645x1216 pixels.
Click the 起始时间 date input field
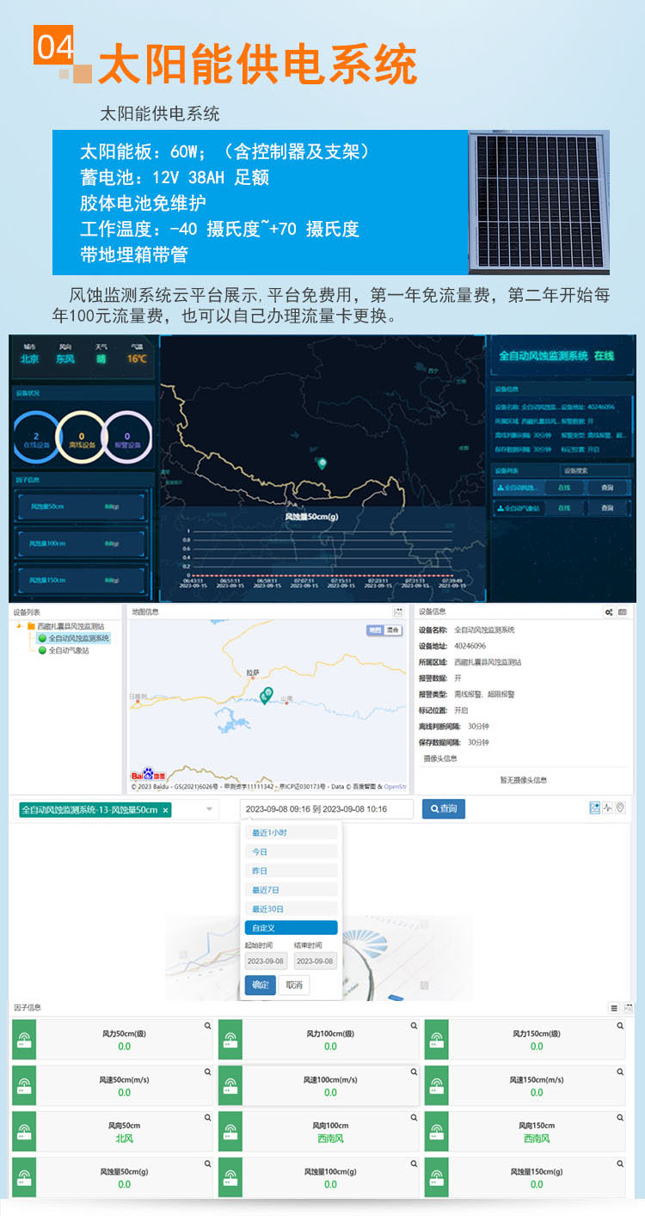point(266,961)
